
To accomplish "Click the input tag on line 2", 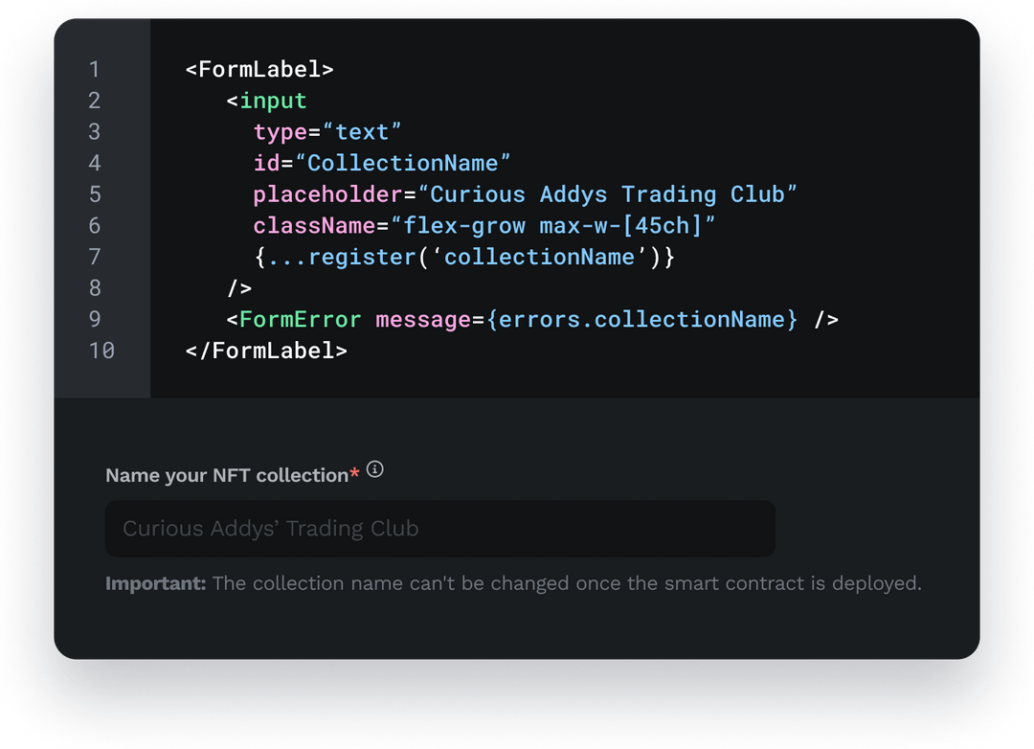I will (x=266, y=100).
